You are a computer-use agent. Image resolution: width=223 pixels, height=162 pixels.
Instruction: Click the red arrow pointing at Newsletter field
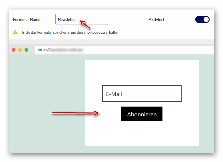tap(85, 25)
